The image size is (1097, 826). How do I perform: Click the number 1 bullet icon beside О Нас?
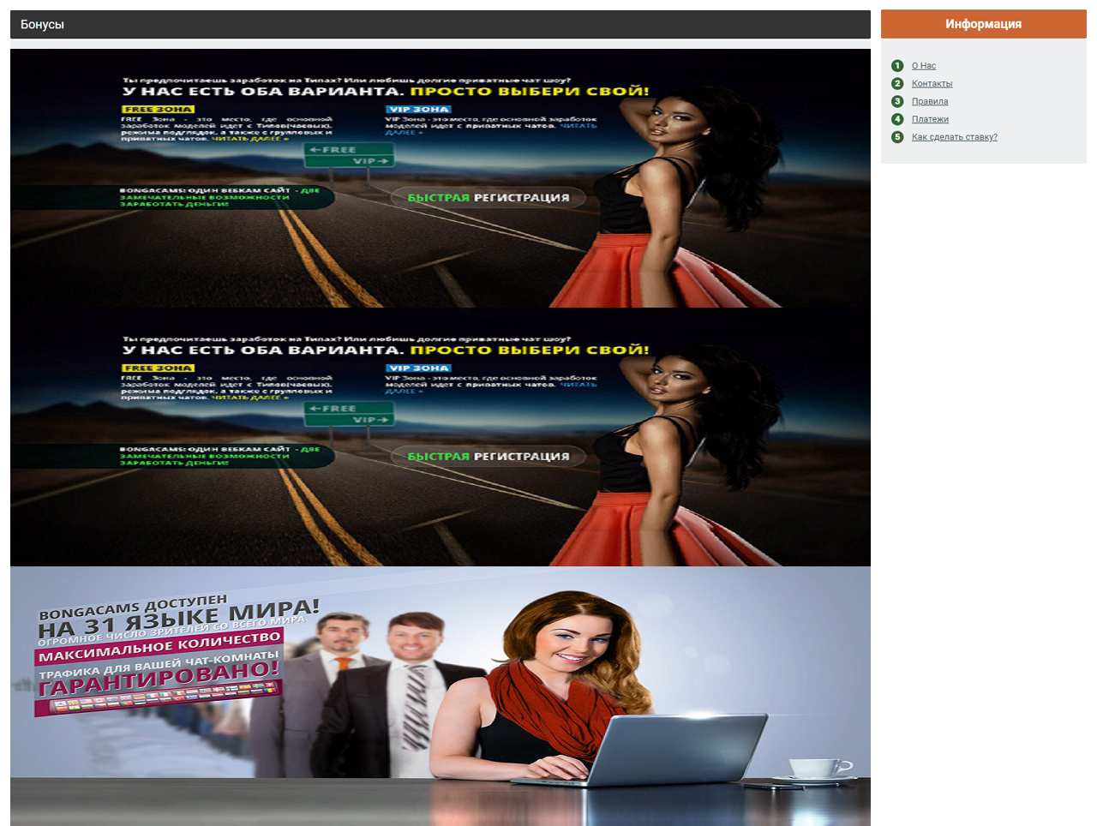[x=897, y=66]
